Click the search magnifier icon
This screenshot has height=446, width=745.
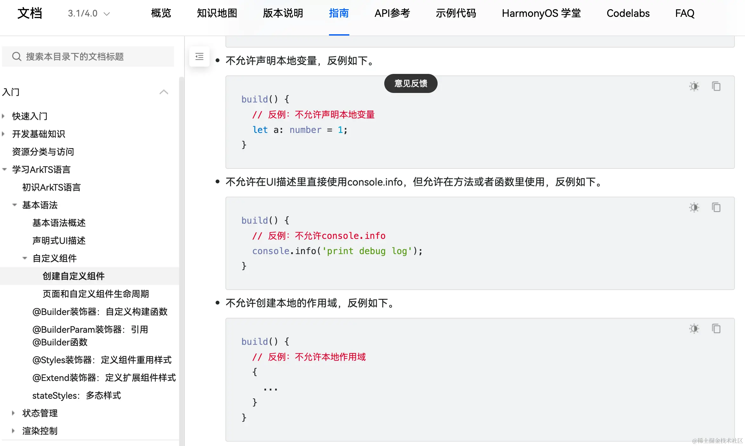[x=17, y=56]
